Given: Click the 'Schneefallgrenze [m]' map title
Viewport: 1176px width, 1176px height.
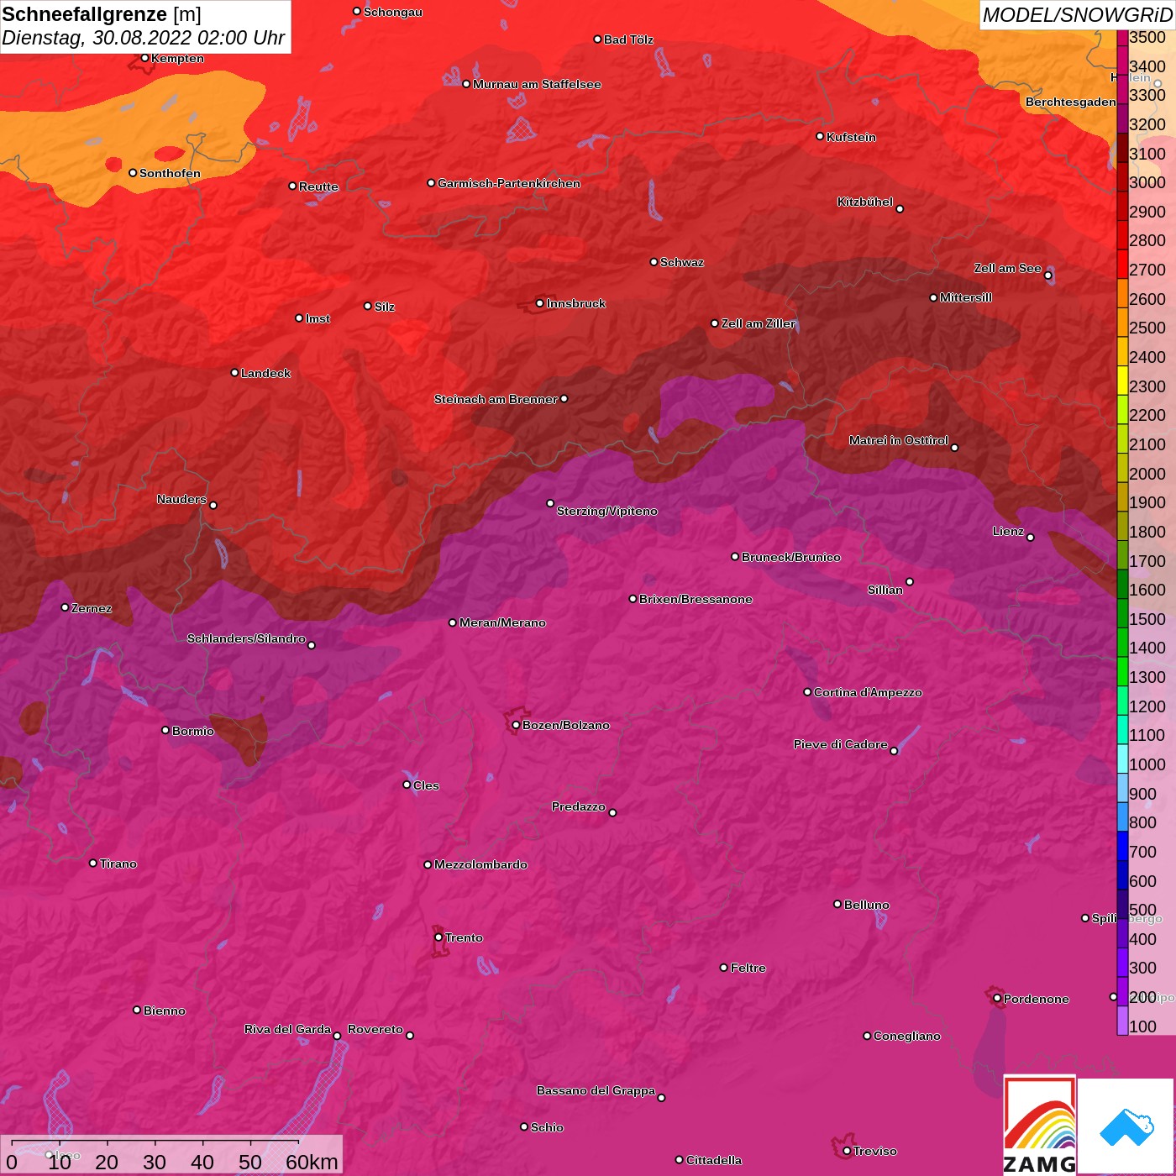Looking at the screenshot, I should pyautogui.click(x=102, y=14).
